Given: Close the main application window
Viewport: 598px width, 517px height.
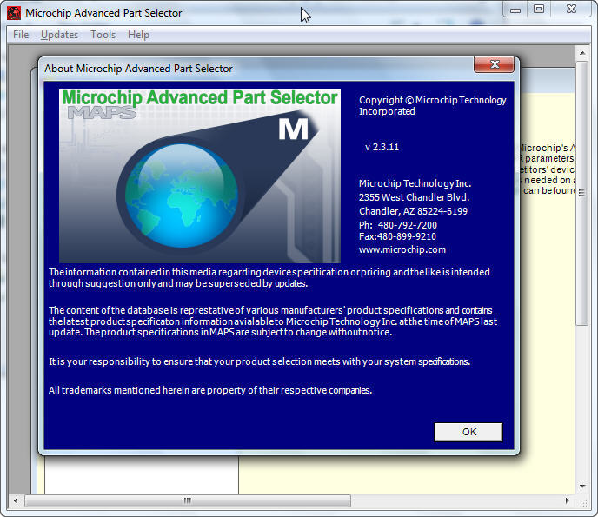Looking at the screenshot, I should pyautogui.click(x=571, y=10).
